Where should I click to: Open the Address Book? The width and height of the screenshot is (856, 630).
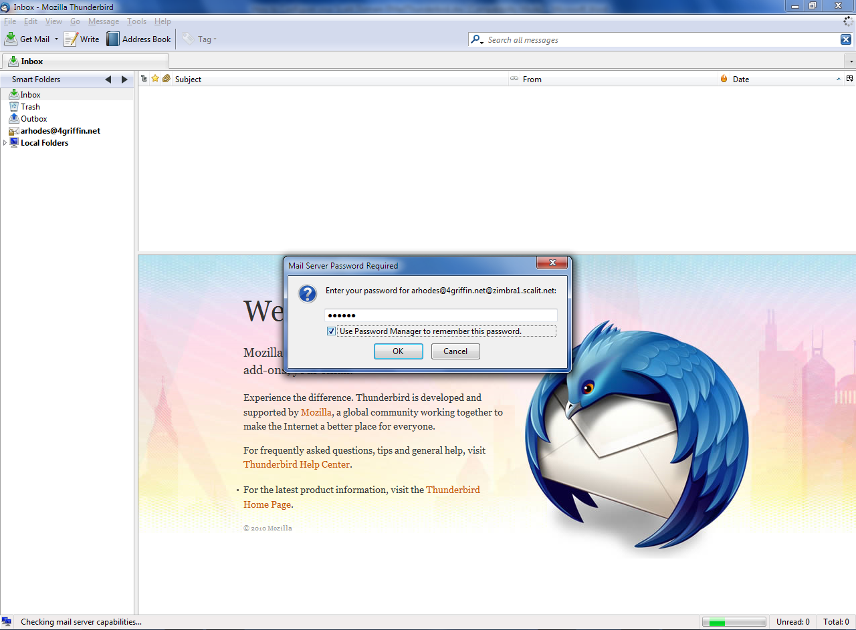(138, 39)
